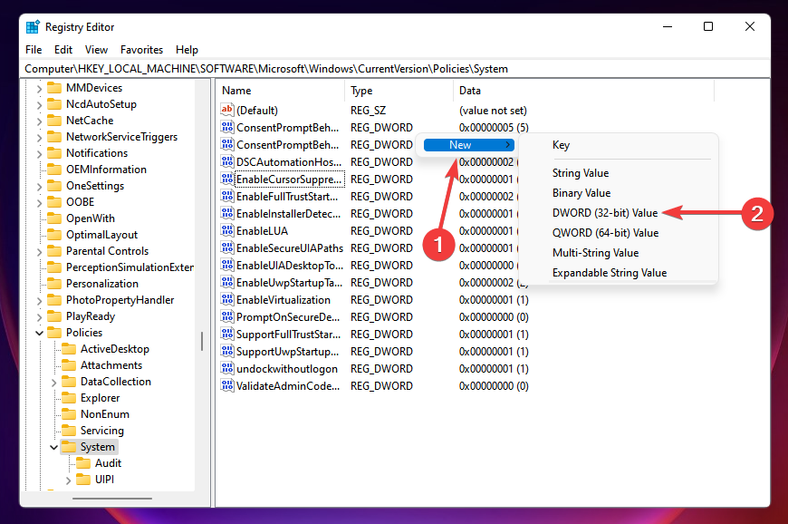Select the ActiveDesktop tree item
Viewport: 788px width, 524px height.
(115, 349)
